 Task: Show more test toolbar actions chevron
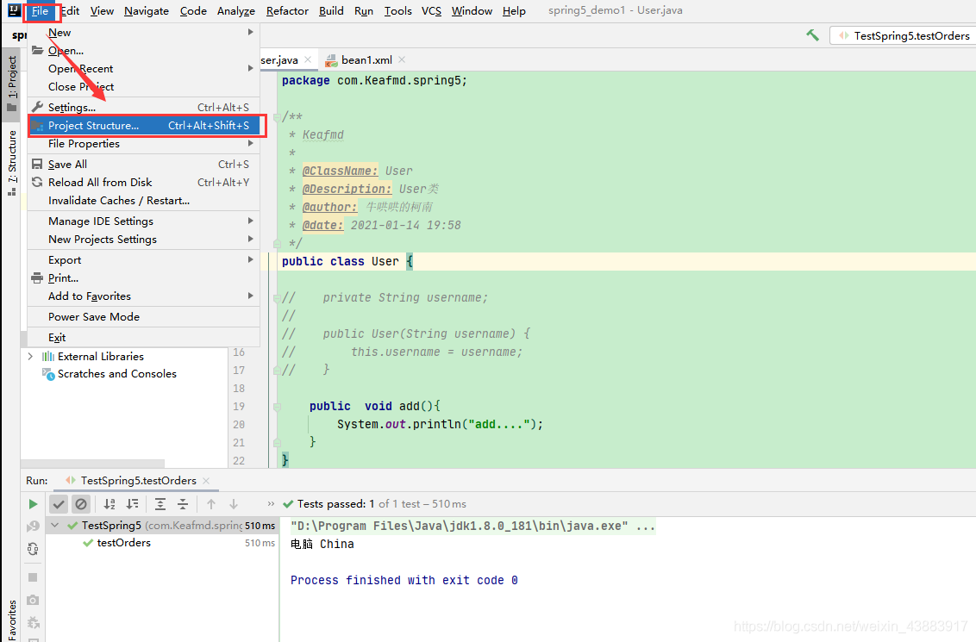coord(271,504)
